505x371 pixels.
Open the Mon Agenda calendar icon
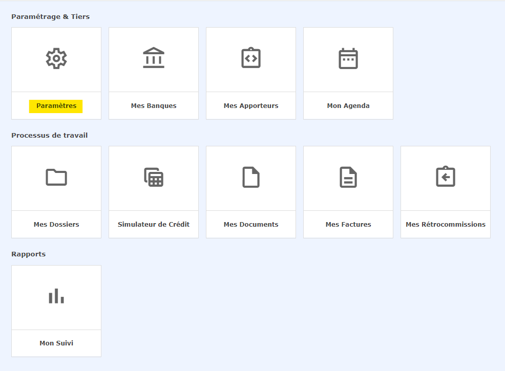[348, 58]
